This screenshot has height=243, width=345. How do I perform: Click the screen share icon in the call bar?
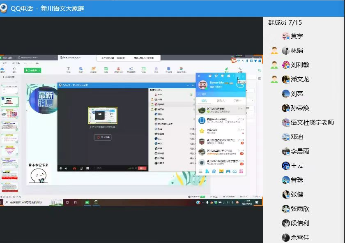click(x=81, y=168)
